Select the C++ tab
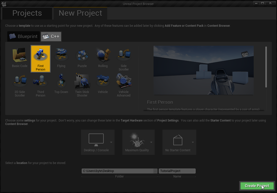Viewport: 277px width, 193px height. click(51, 36)
